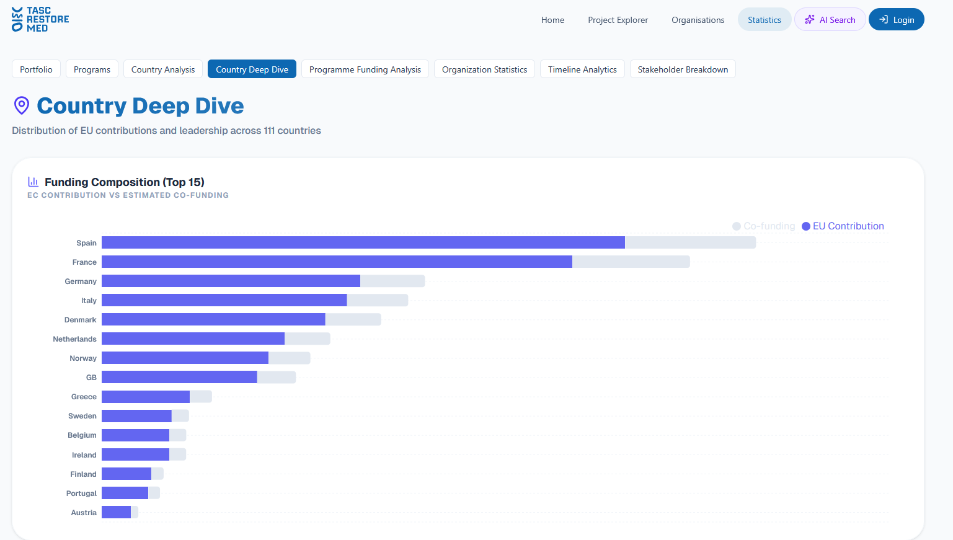Open the Organisations page

coord(698,20)
